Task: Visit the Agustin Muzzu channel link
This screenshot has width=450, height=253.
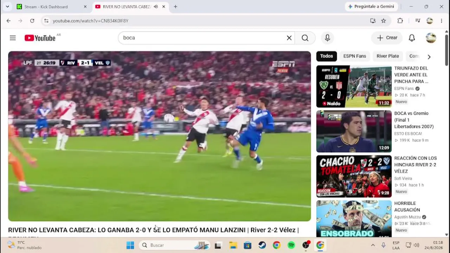Action: [x=408, y=217]
